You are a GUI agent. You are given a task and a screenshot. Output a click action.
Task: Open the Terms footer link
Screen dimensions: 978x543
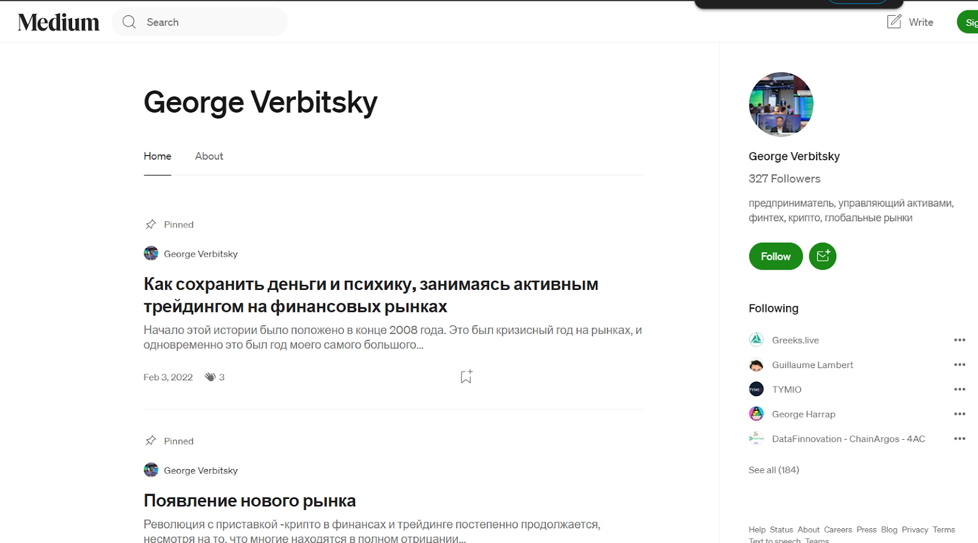[944, 530]
